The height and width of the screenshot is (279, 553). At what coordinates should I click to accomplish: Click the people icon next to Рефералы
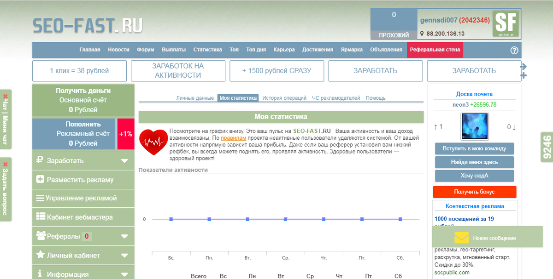click(41, 236)
